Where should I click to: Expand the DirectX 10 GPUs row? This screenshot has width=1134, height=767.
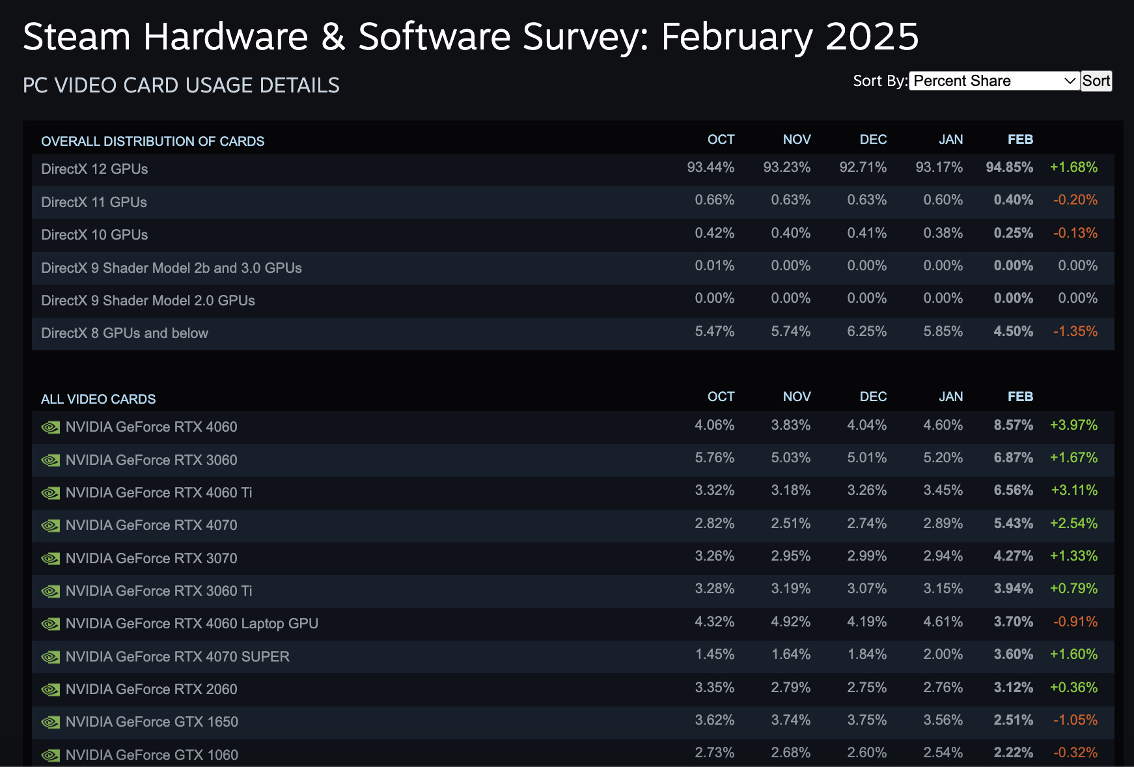tap(573, 235)
